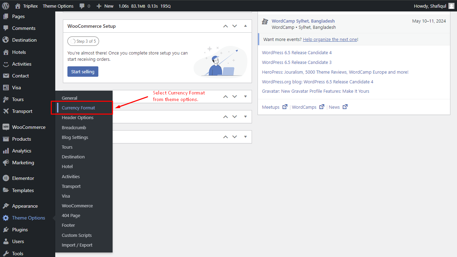
Task: Select Activities in the Theme Options submenu
Action: (x=71, y=176)
